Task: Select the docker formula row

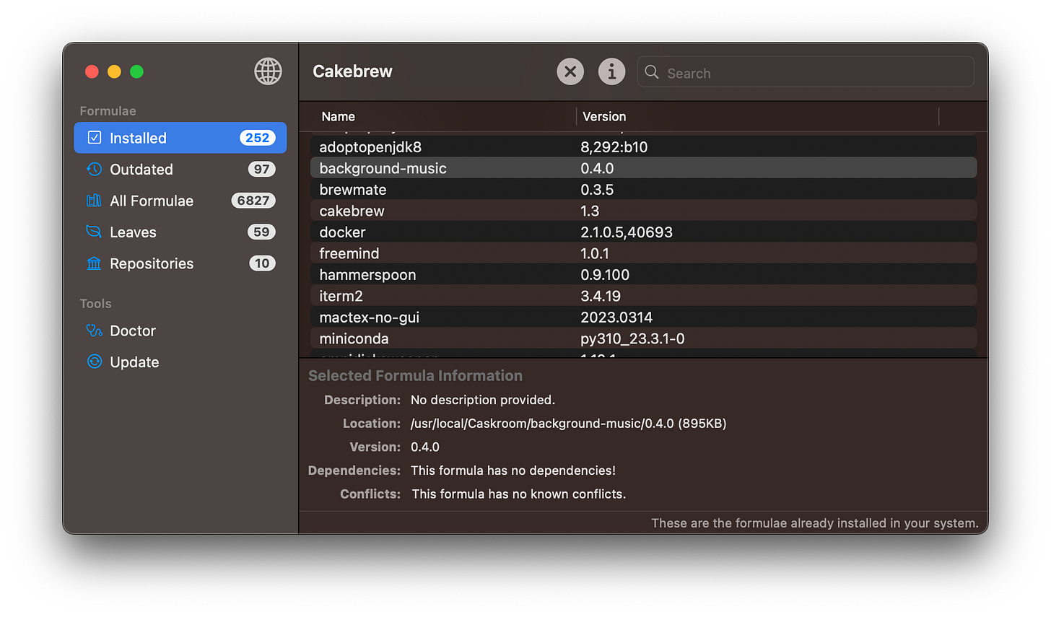Action: coord(644,232)
